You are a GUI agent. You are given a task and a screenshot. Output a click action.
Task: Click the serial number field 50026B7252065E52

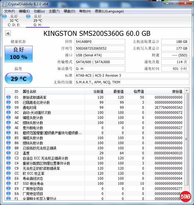click(100, 48)
